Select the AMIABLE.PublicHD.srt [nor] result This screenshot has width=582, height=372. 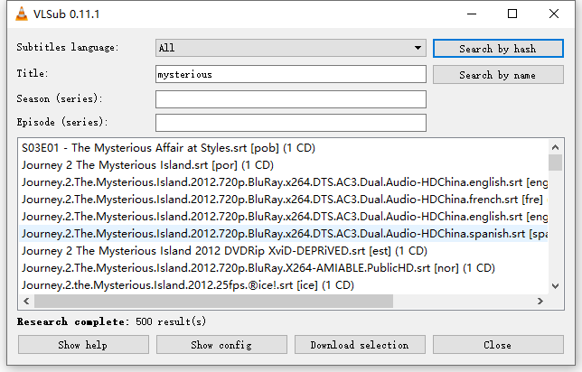pyautogui.click(x=284, y=268)
